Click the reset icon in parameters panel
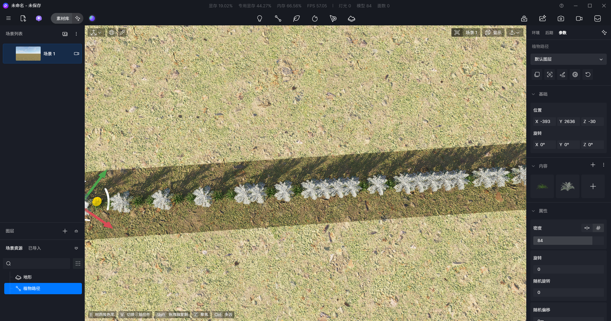This screenshot has width=611, height=321. tap(588, 74)
